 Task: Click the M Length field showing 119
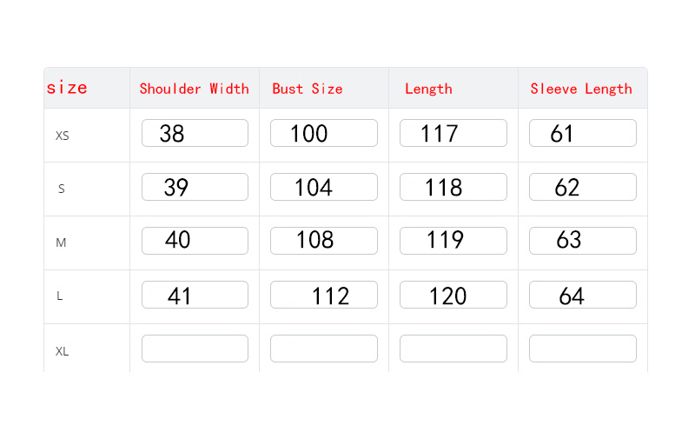453,241
